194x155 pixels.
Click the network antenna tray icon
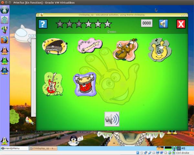click(x=174, y=148)
